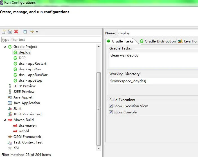
Task: Toggle the Show Console checkbox
Action: pos(111,112)
